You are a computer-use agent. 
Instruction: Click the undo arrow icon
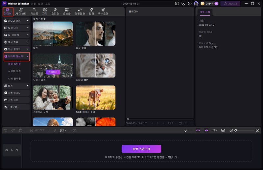(6, 130)
